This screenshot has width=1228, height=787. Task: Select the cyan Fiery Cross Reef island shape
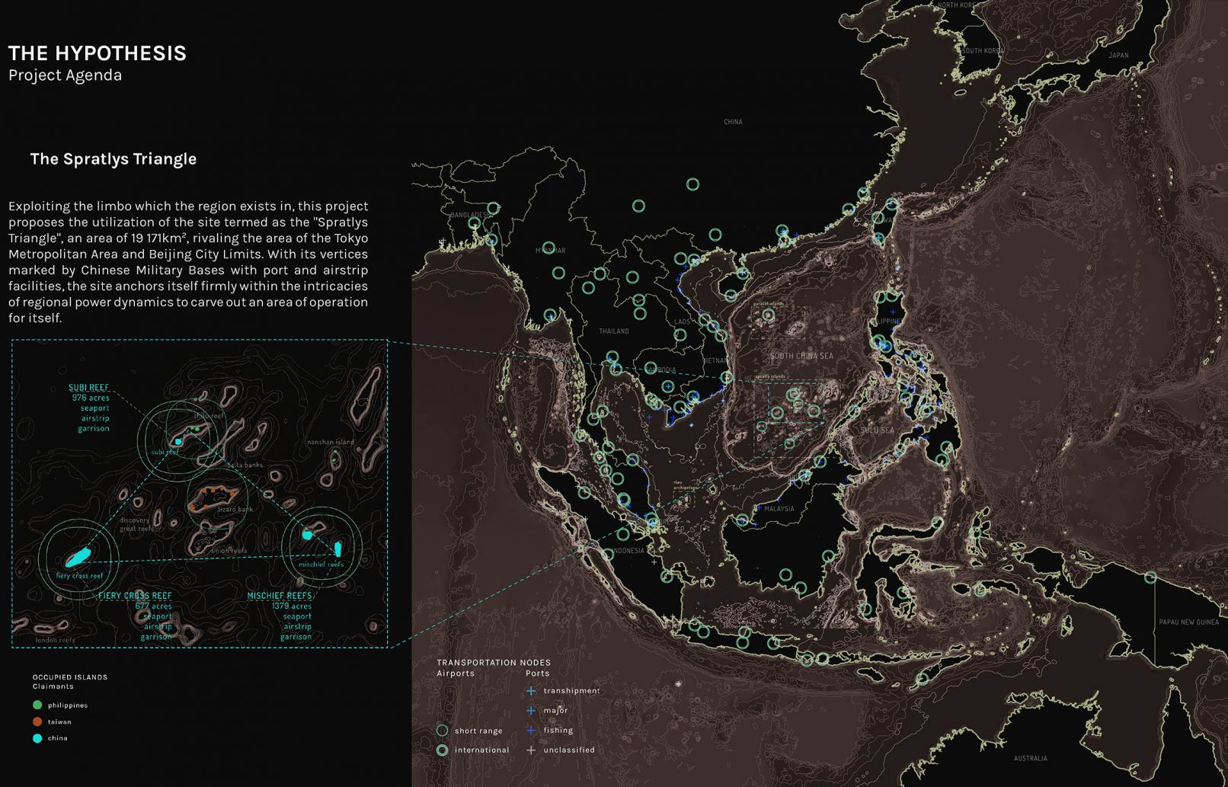coord(78,557)
